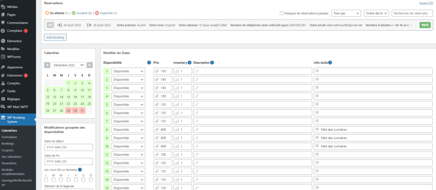Click price field for day 2
This screenshot has width=436, height=190.
point(163,79)
